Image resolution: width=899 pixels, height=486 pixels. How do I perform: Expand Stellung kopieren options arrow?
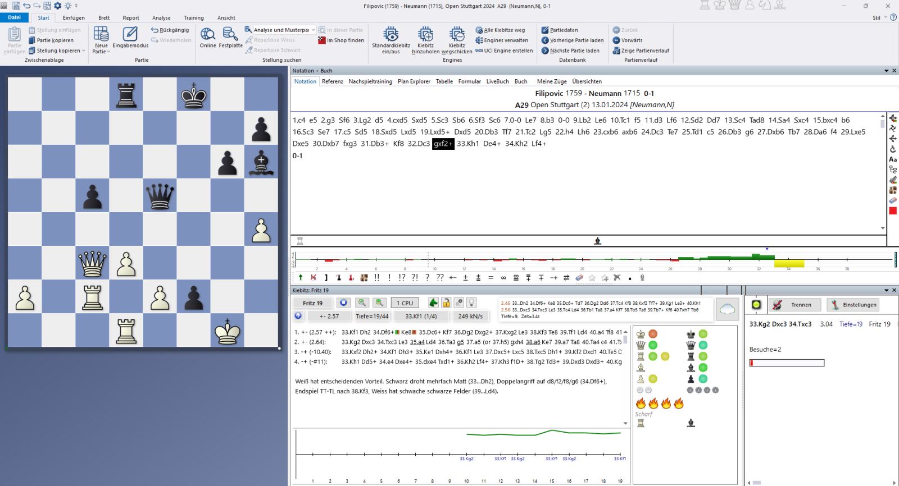pos(84,51)
